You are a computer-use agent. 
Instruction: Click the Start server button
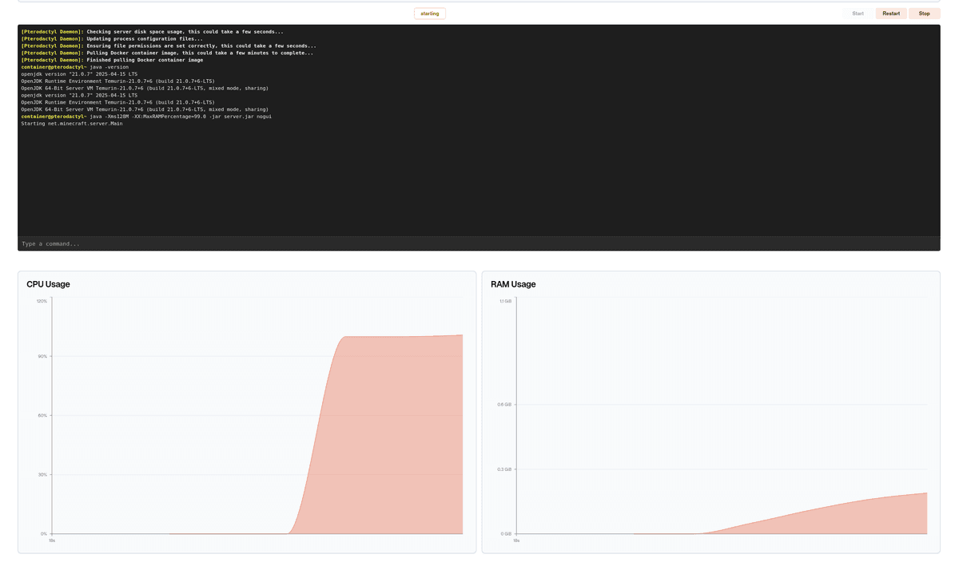click(x=858, y=14)
